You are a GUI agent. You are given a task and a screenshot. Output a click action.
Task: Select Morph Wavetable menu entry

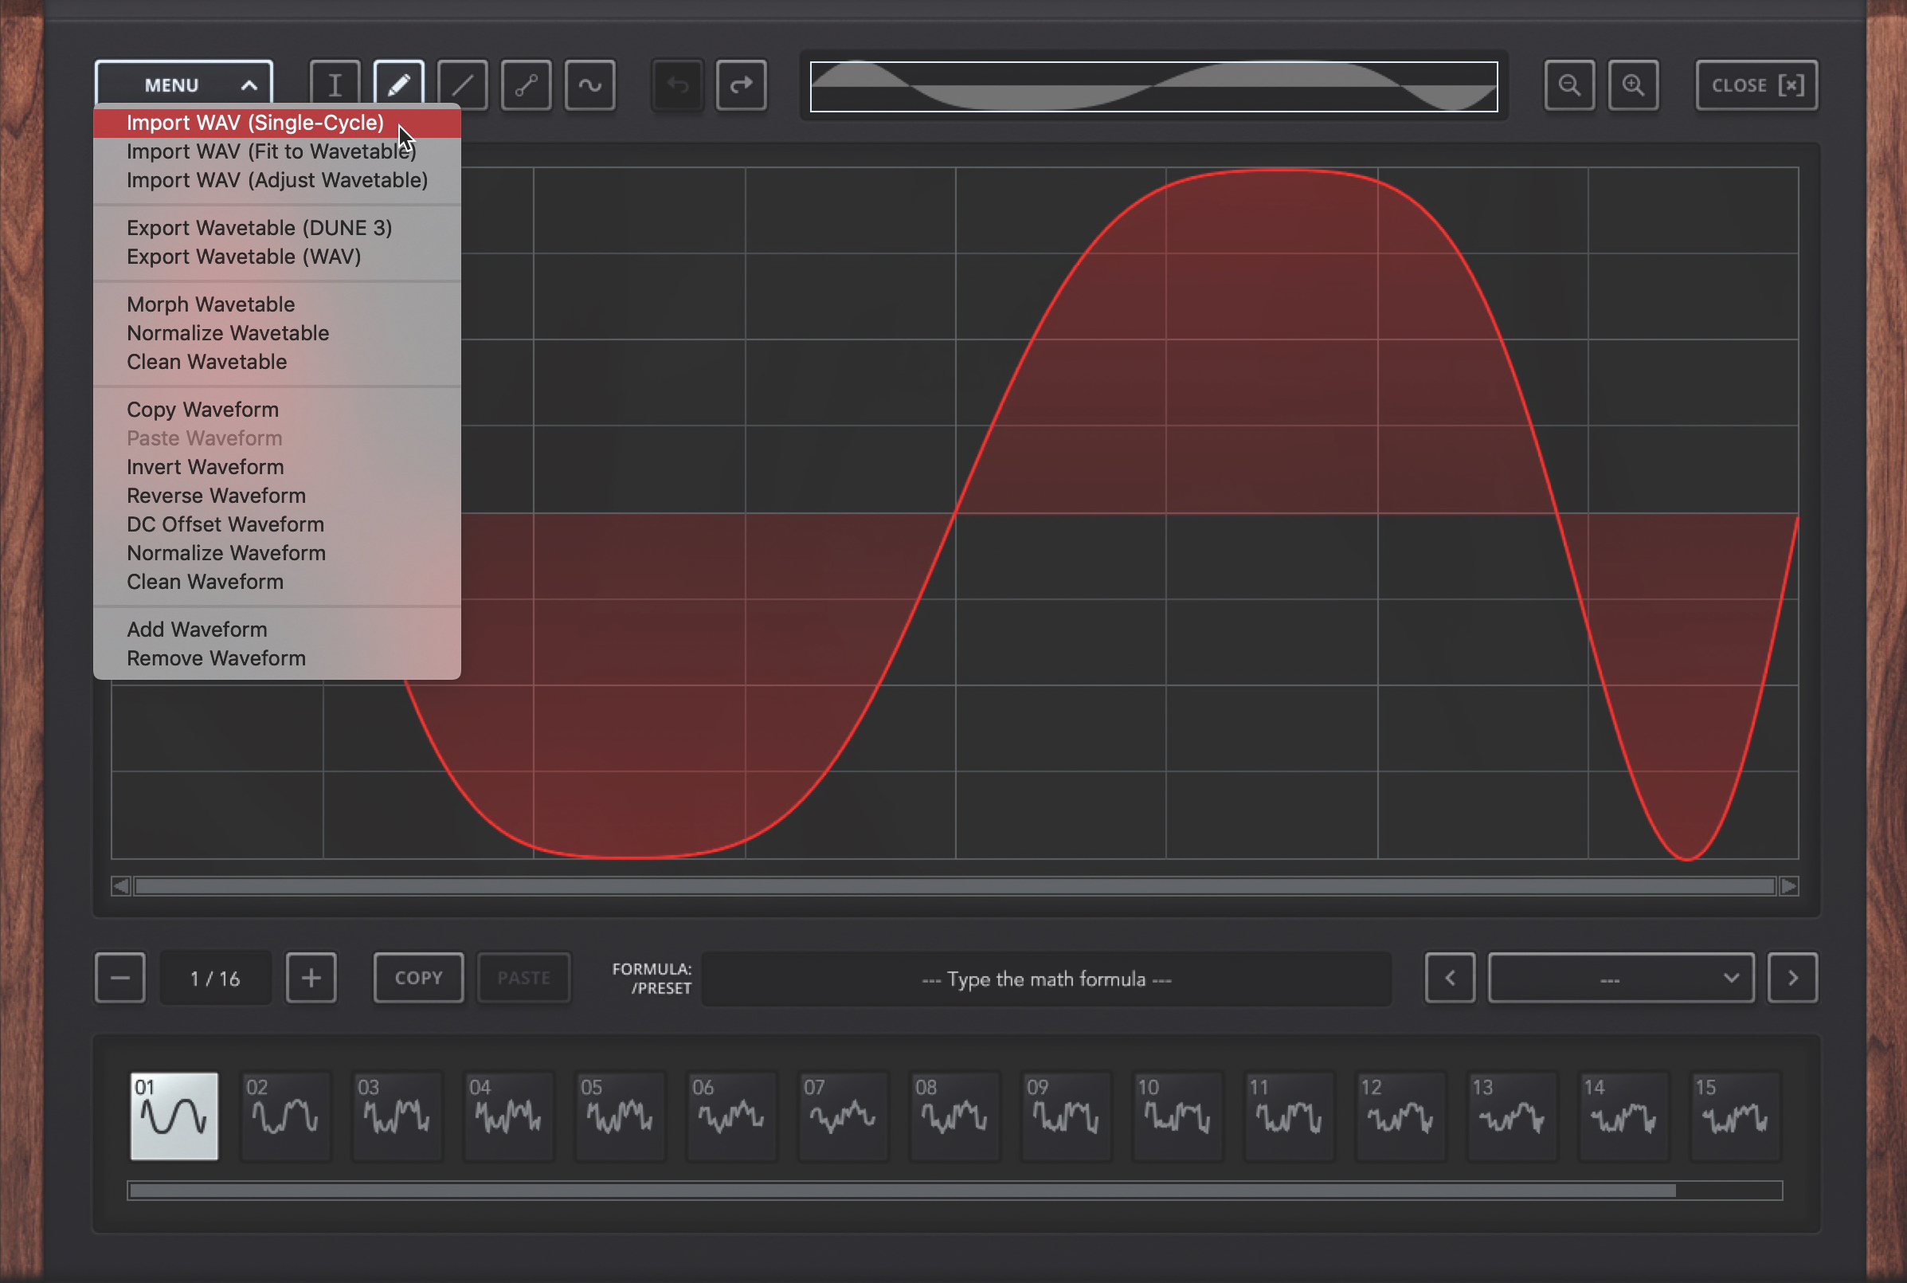coord(277,304)
